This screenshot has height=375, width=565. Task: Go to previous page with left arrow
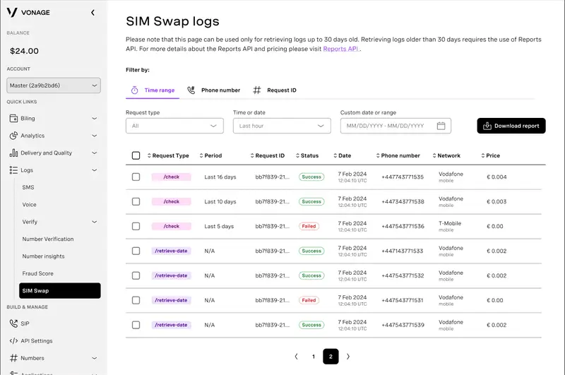(296, 357)
